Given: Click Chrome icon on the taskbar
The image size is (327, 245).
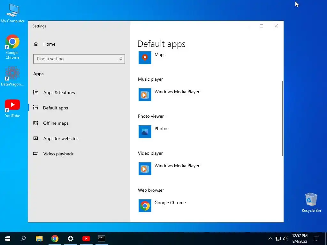Looking at the screenshot, I should pyautogui.click(x=55, y=239).
